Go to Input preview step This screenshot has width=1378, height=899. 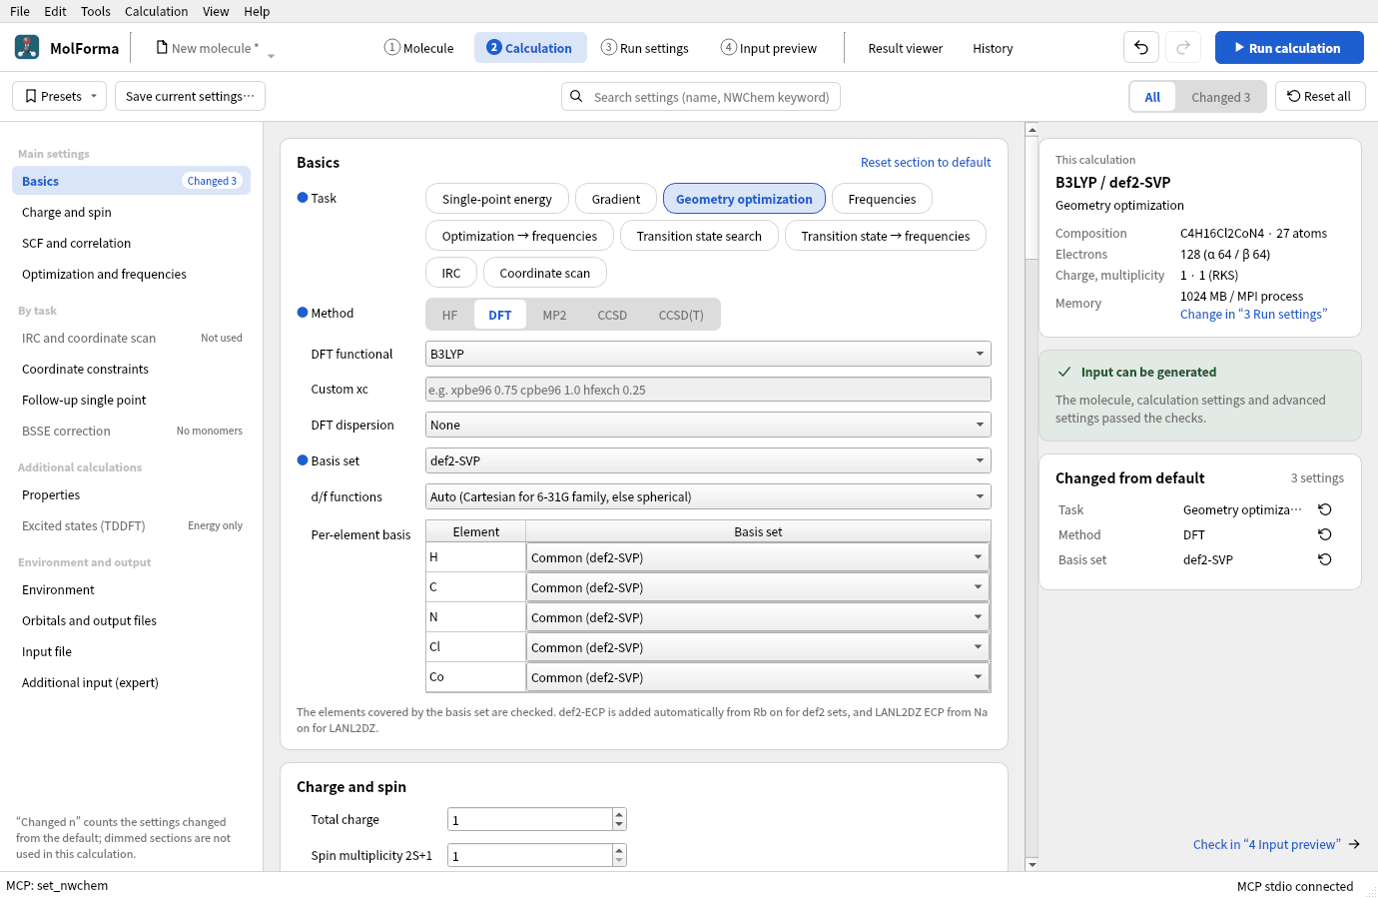tap(769, 48)
